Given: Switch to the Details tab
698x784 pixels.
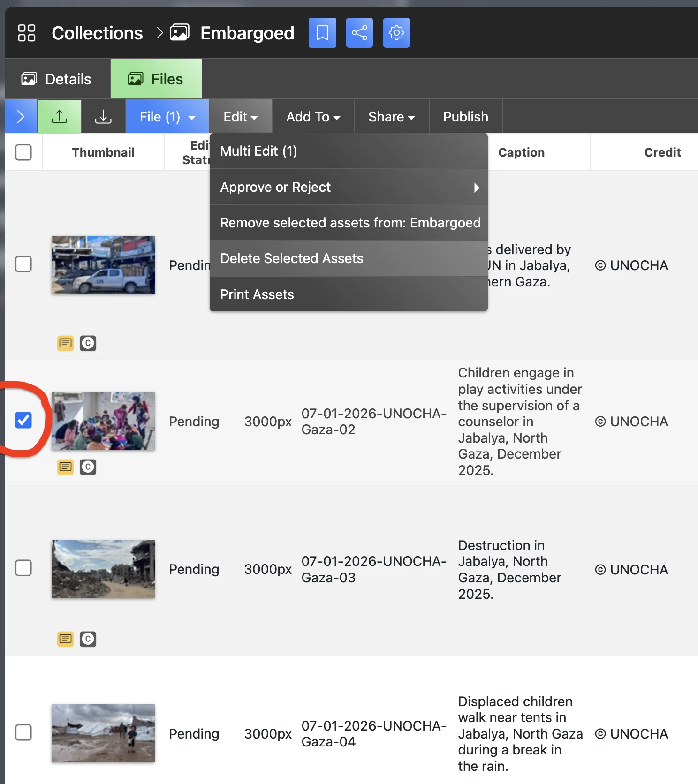Looking at the screenshot, I should (57, 79).
